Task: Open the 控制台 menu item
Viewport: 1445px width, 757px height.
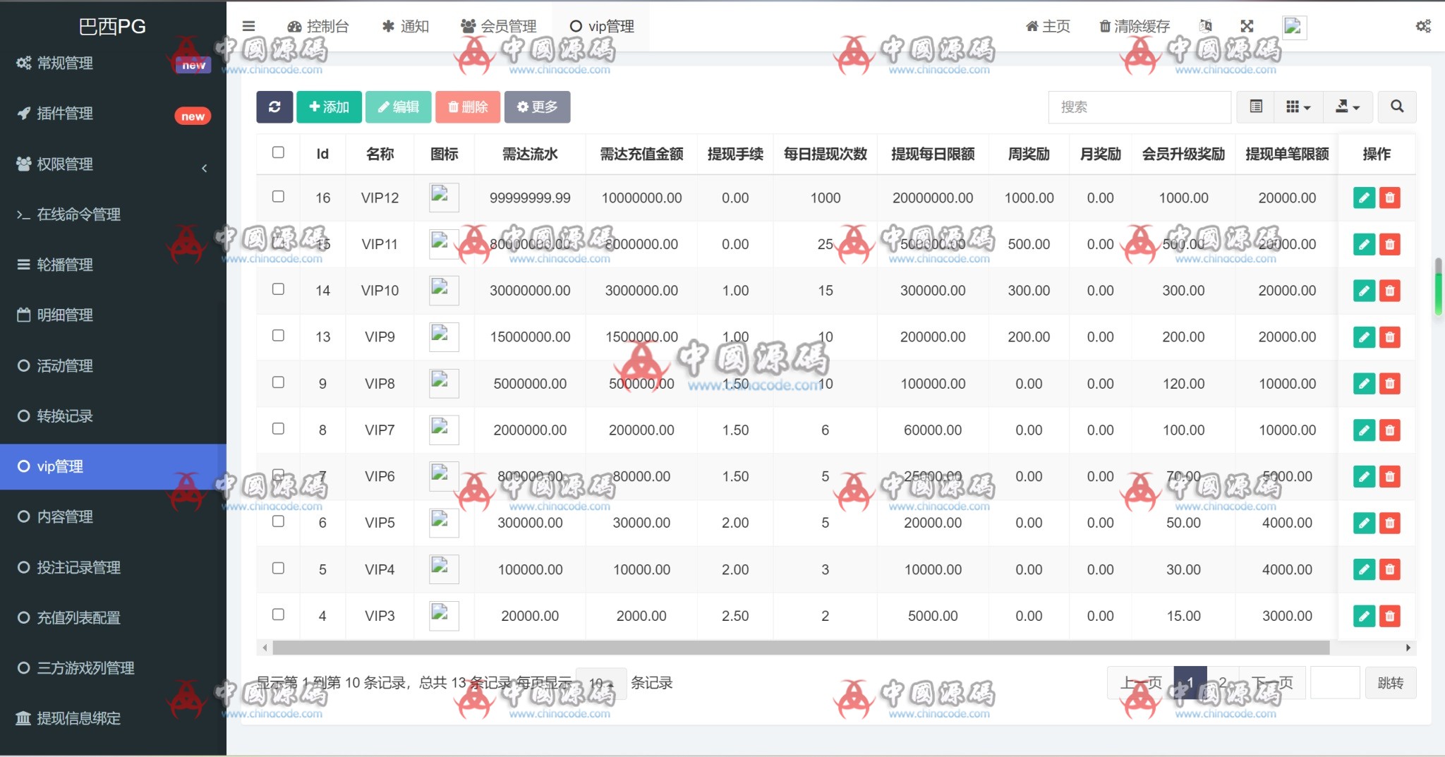Action: tap(318, 25)
